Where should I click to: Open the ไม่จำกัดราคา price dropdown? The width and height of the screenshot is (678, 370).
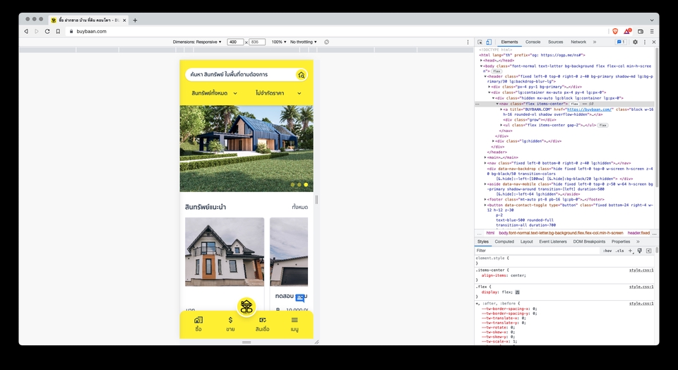[x=278, y=93]
